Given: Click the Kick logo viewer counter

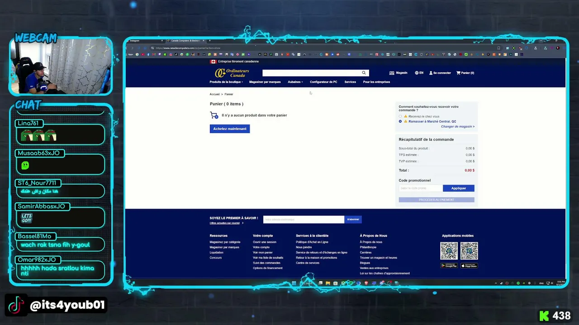Looking at the screenshot, I should point(554,316).
